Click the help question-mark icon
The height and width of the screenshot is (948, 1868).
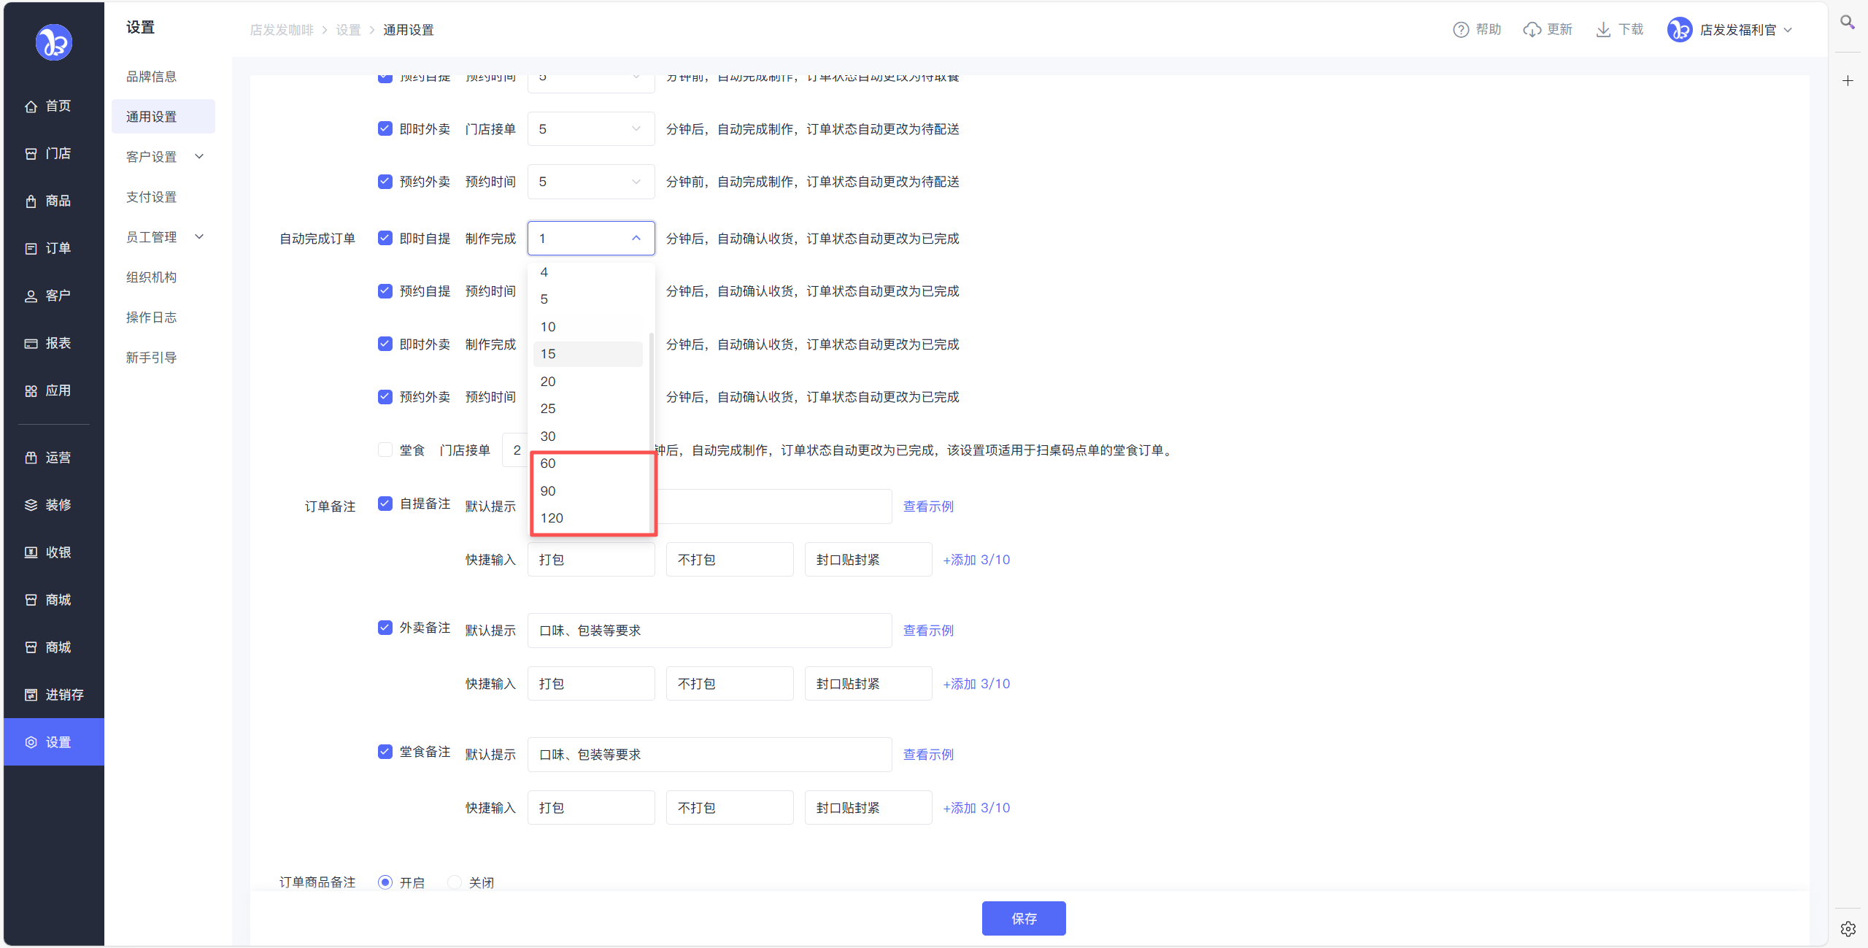(x=1460, y=30)
